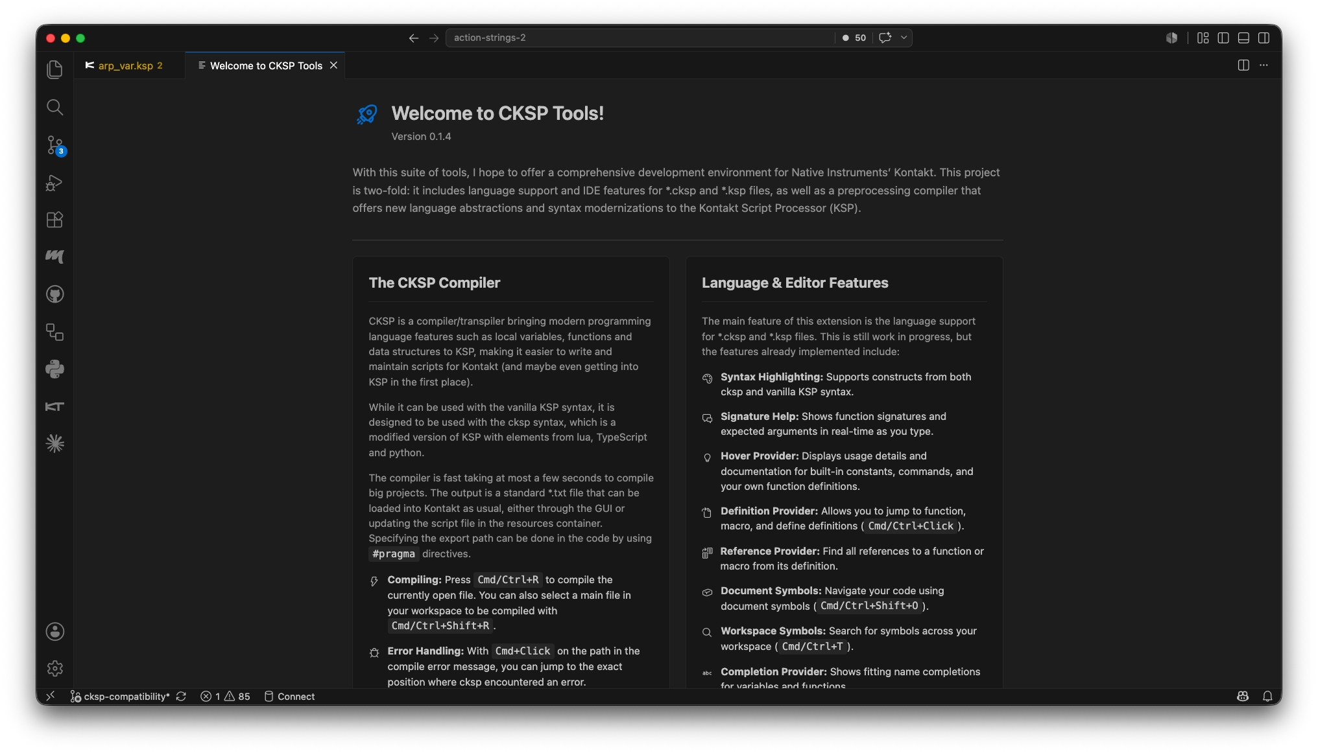
Task: Click the action-strings-2 command center search
Action: point(639,38)
